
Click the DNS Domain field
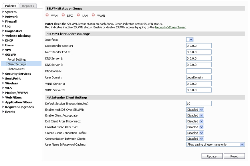pyautogui.click(x=199, y=71)
